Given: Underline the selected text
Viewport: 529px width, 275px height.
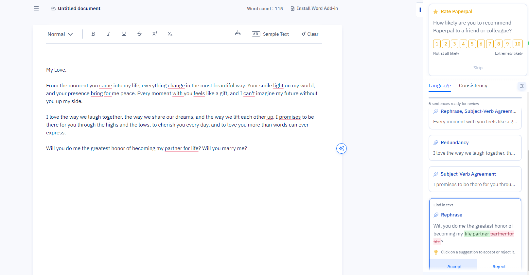Looking at the screenshot, I should pyautogui.click(x=124, y=34).
